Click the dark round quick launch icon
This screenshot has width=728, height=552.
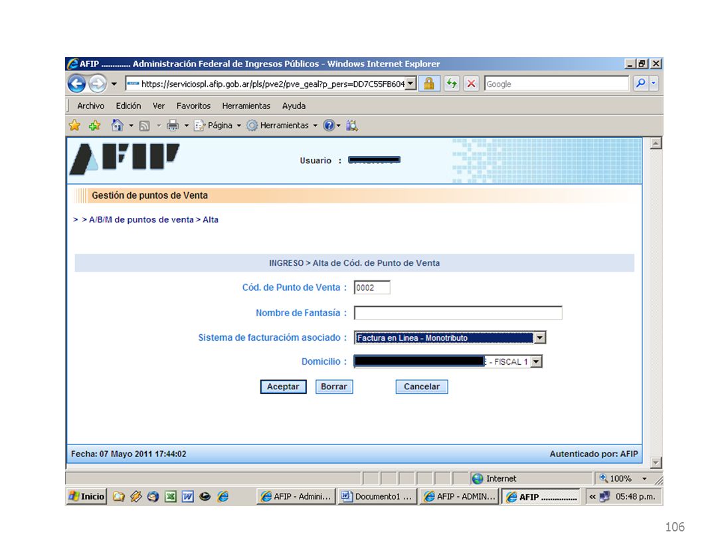coord(205,497)
